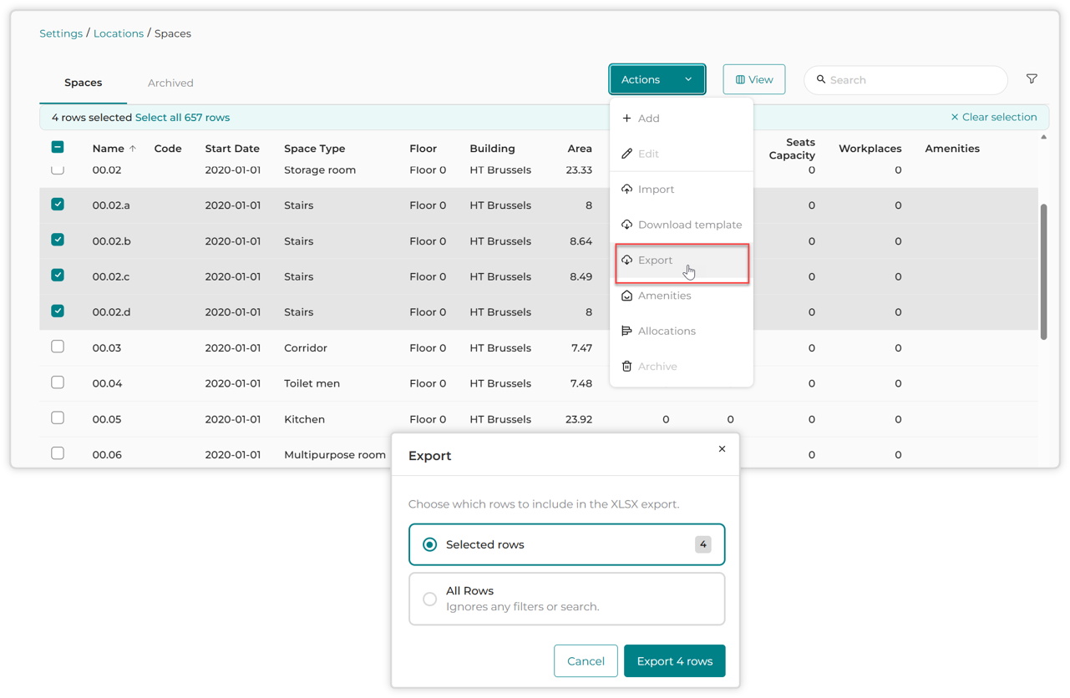1070x698 pixels.
Task: Collapse the Actions dropdown button
Action: pos(657,79)
